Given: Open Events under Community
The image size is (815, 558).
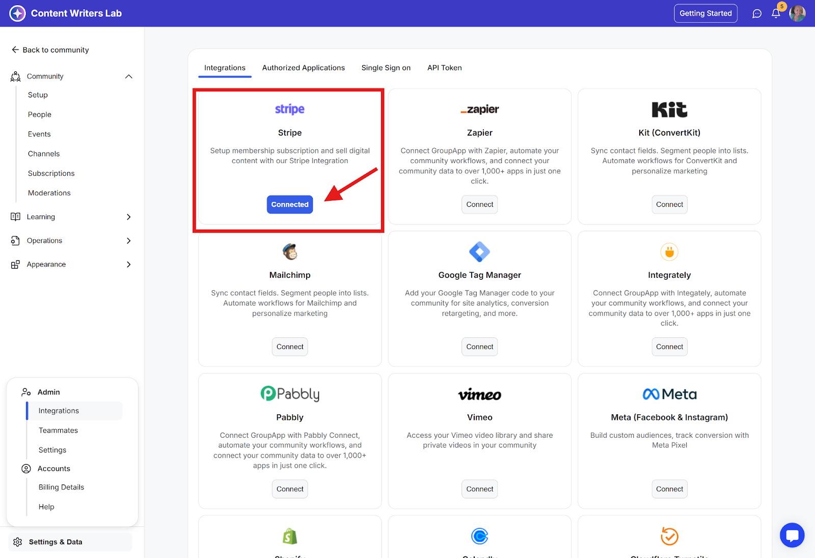Looking at the screenshot, I should click(x=39, y=134).
